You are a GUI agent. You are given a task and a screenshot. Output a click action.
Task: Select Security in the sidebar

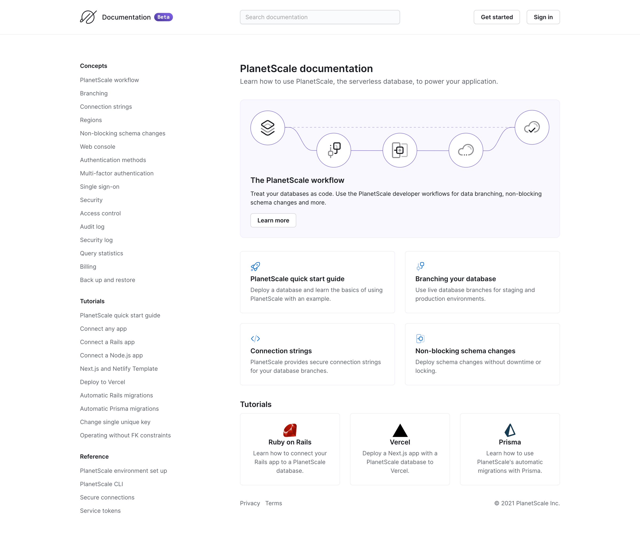[91, 200]
